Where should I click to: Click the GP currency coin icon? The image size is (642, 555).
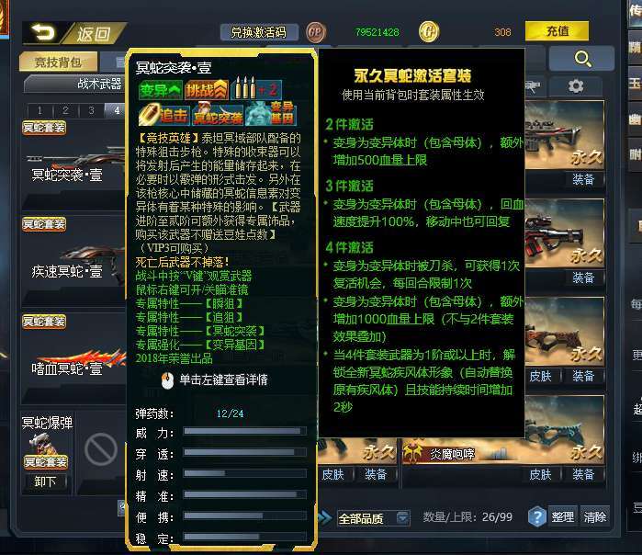click(x=315, y=32)
